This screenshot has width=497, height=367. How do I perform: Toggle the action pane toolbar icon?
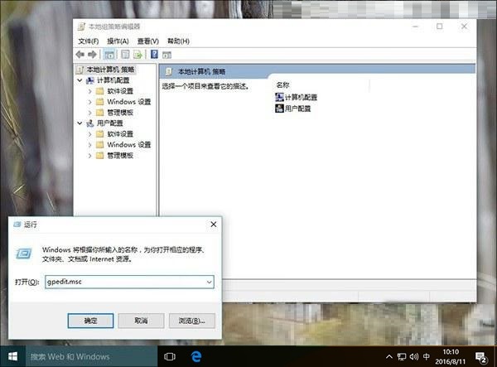pos(166,55)
